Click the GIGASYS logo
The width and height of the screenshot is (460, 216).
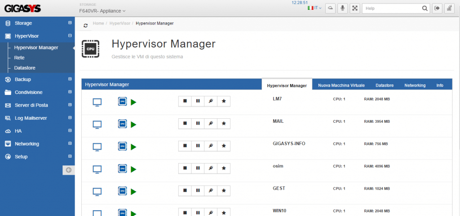[22, 8]
